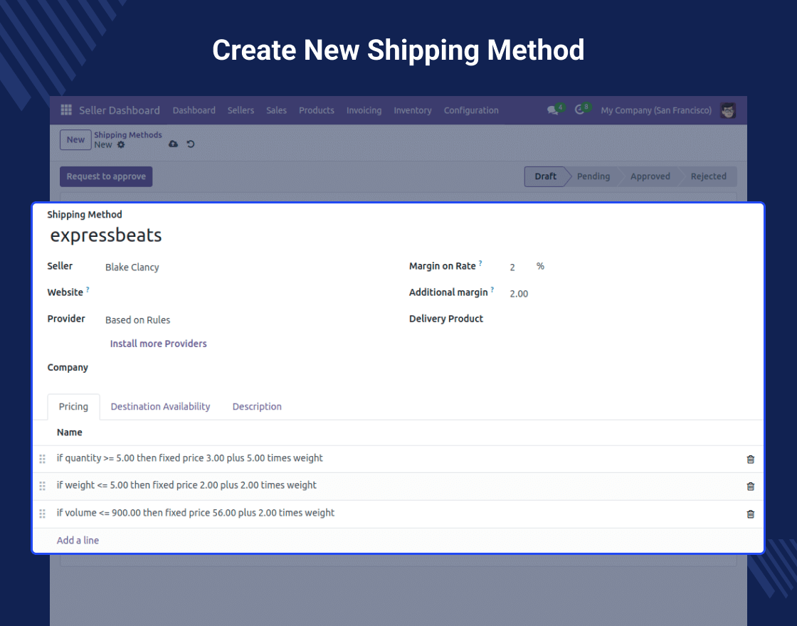Image resolution: width=797 pixels, height=626 pixels.
Task: Click the gear settings icon beside New
Action: (121, 145)
